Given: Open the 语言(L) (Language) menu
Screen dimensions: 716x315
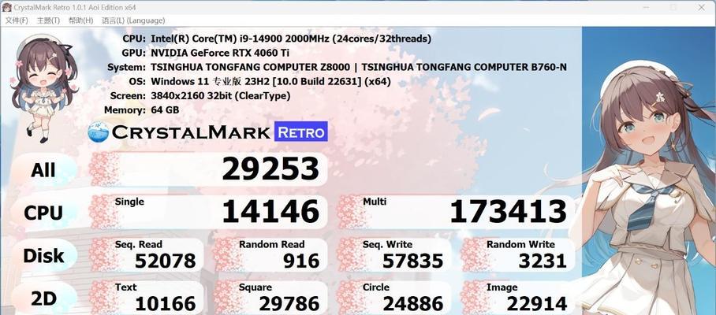Looking at the screenshot, I should coord(133,20).
